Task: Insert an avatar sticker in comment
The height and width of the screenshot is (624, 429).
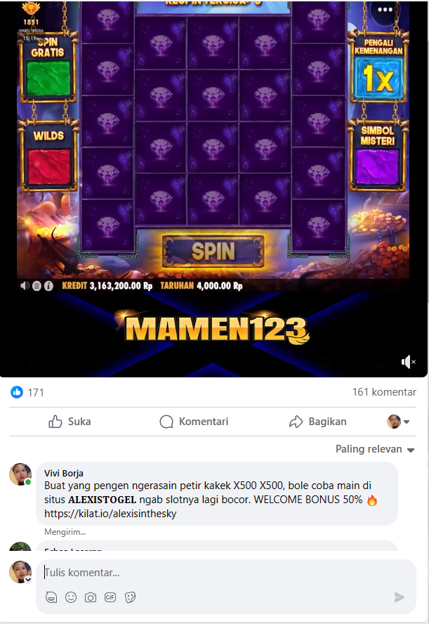Action: click(x=51, y=597)
